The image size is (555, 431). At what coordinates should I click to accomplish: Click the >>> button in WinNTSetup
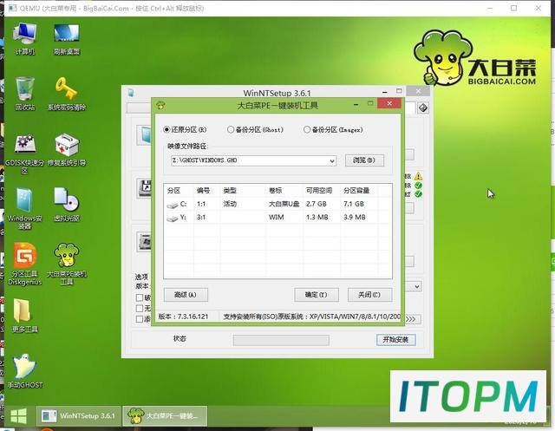413,319
